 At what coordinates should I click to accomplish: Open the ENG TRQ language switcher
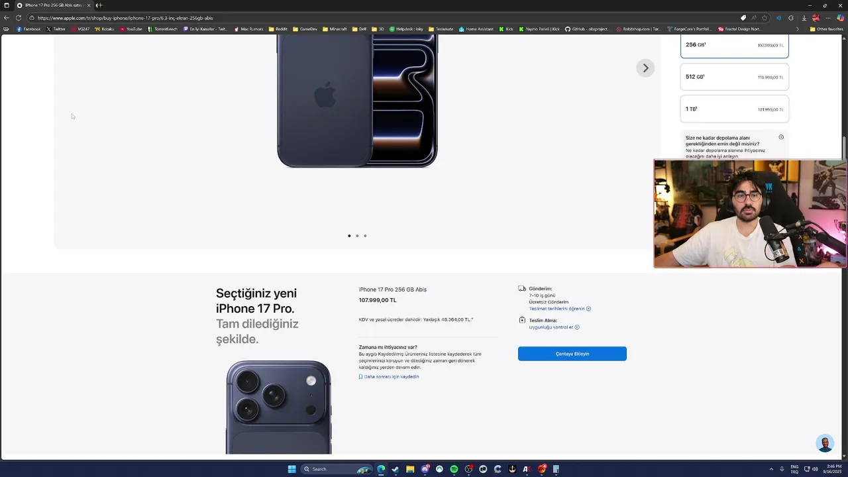(794, 469)
